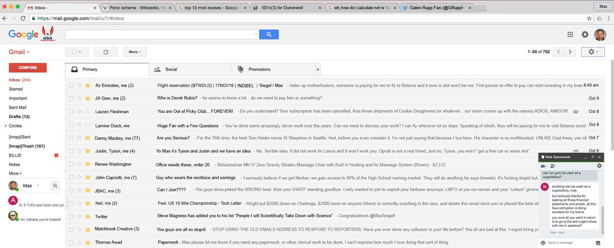
Task: Open chat settings gear in Nick Symmonds window
Action: 600,166
